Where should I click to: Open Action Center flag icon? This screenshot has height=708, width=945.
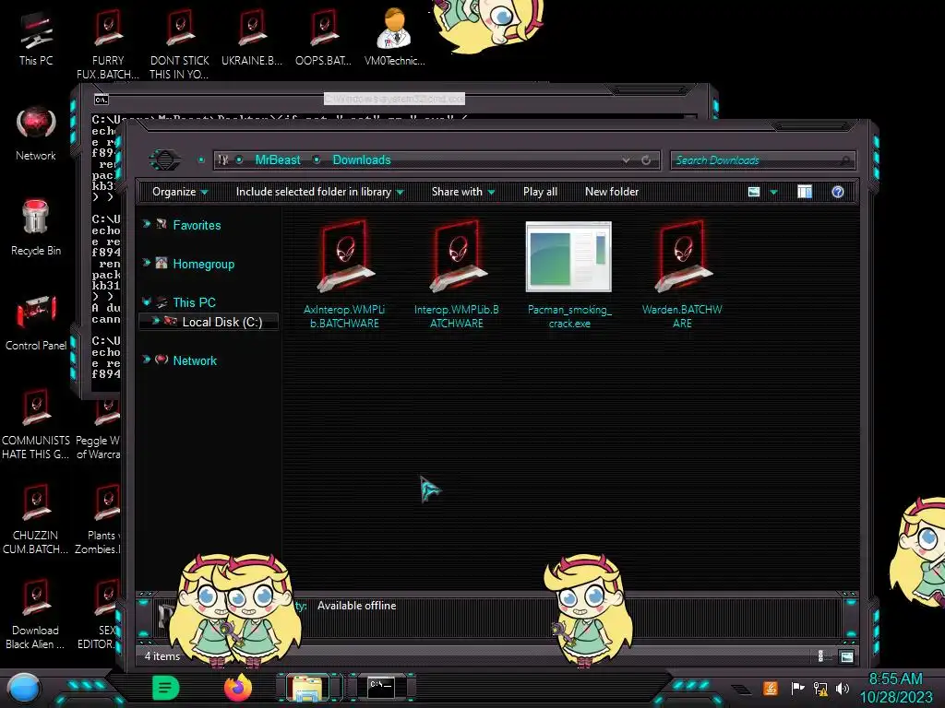pos(797,688)
